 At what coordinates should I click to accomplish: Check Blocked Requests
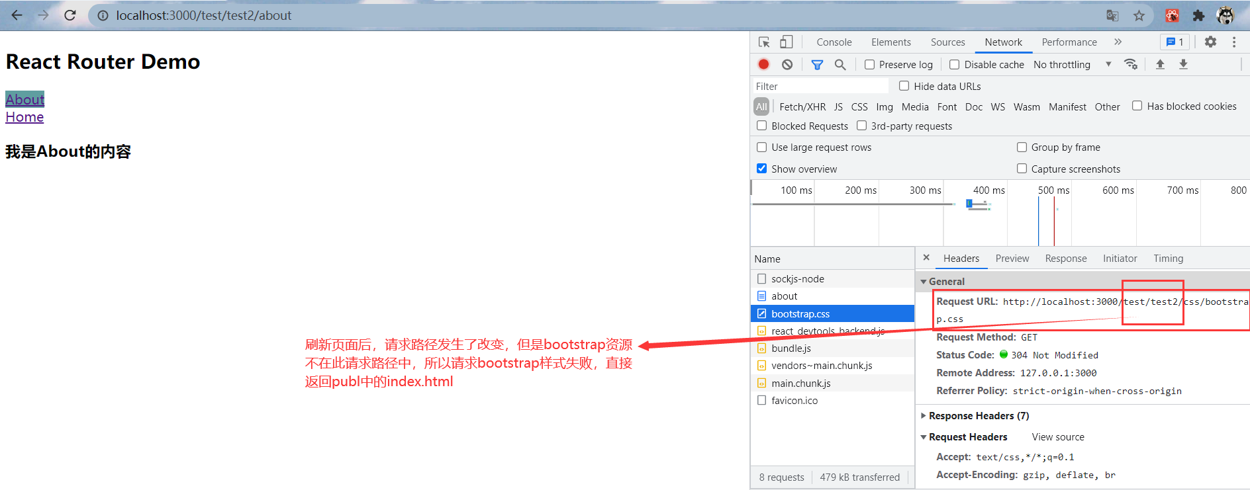coord(761,126)
